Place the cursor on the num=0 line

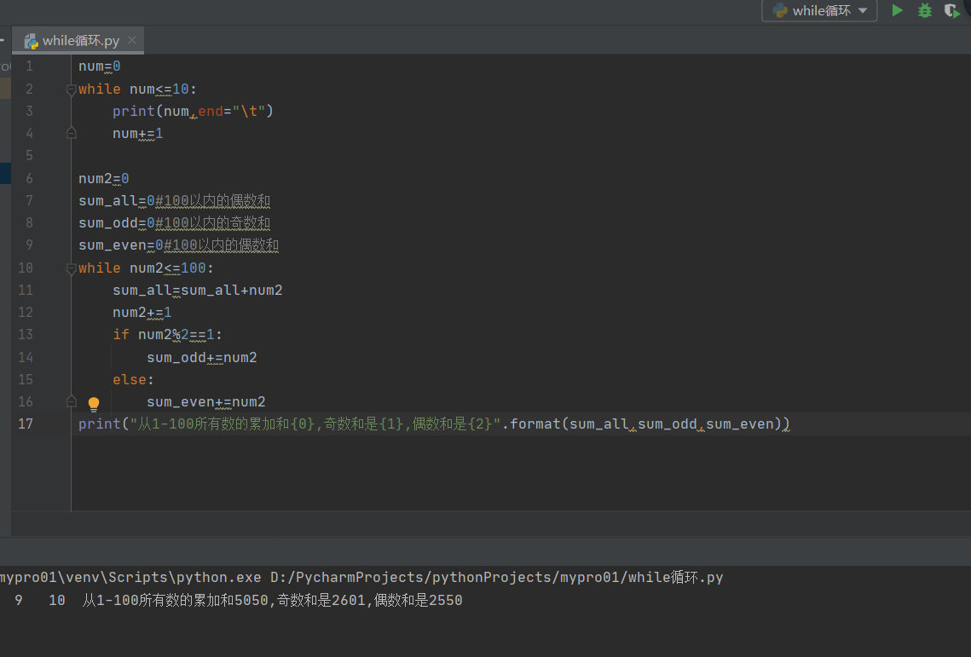[99, 66]
